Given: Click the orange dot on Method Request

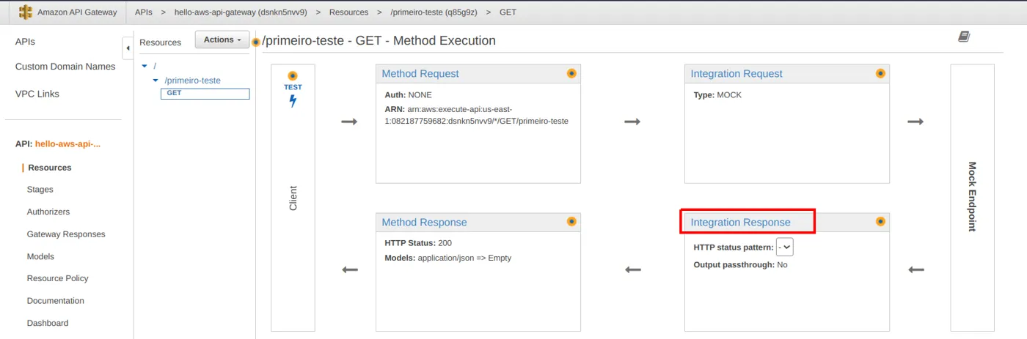Looking at the screenshot, I should click(x=571, y=73).
